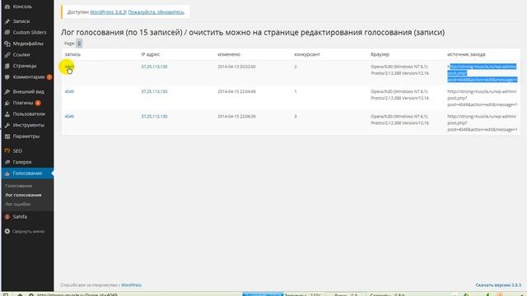Viewport: 527px width, 296px height.
Task: Click the Custom Sliders icon
Action: [7, 33]
